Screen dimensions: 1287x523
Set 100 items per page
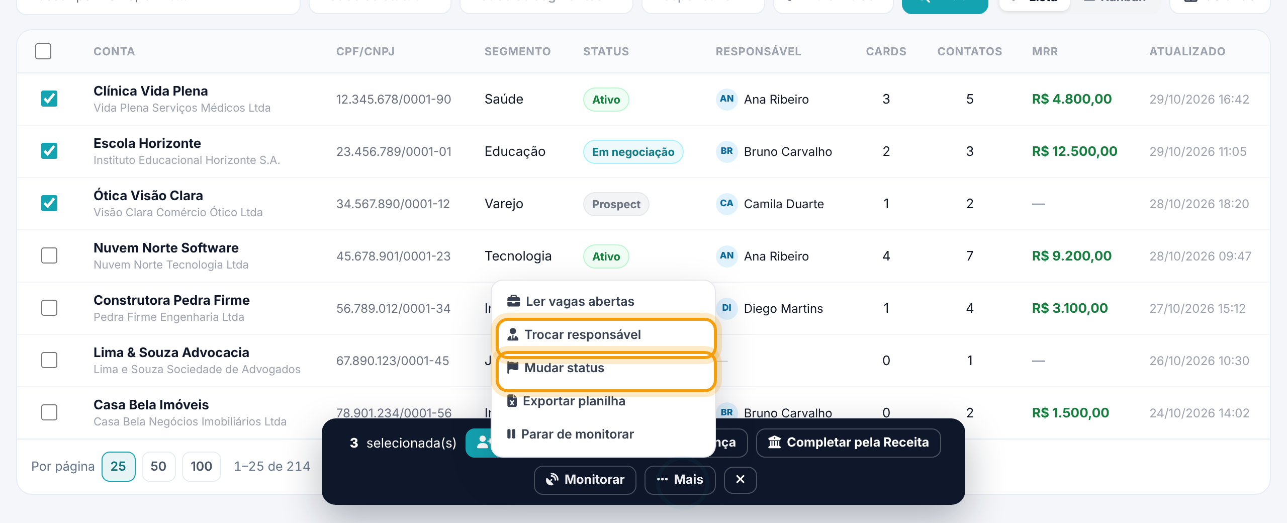click(x=201, y=467)
